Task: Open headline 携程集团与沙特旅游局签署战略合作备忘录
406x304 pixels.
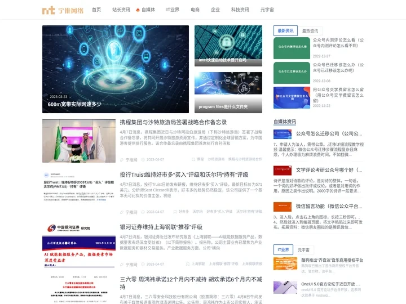Action: click(x=173, y=122)
